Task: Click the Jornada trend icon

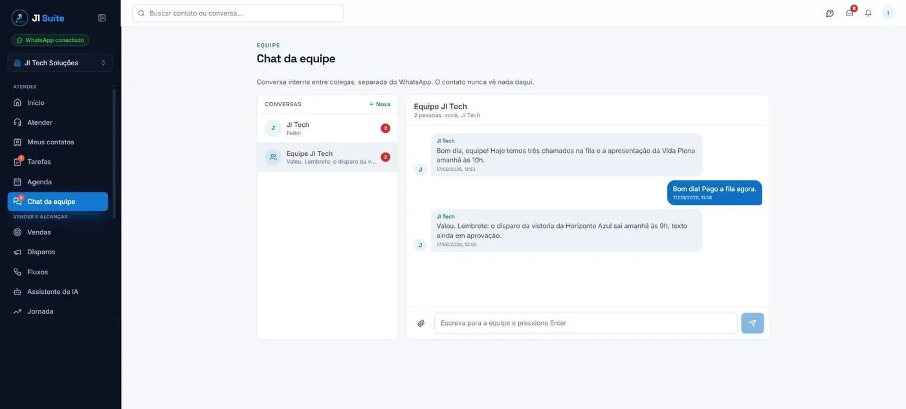Action: (x=17, y=311)
